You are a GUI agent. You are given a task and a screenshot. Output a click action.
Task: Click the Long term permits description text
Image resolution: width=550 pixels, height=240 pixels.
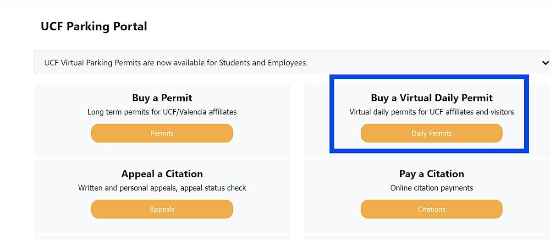pos(162,112)
